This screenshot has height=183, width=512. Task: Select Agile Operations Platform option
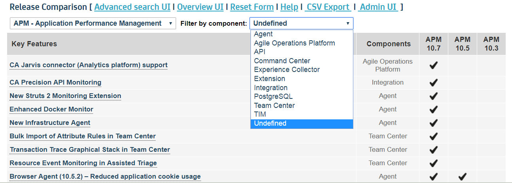(302, 43)
